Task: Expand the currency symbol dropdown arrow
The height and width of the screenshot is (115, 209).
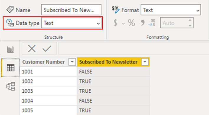Action: point(123,24)
